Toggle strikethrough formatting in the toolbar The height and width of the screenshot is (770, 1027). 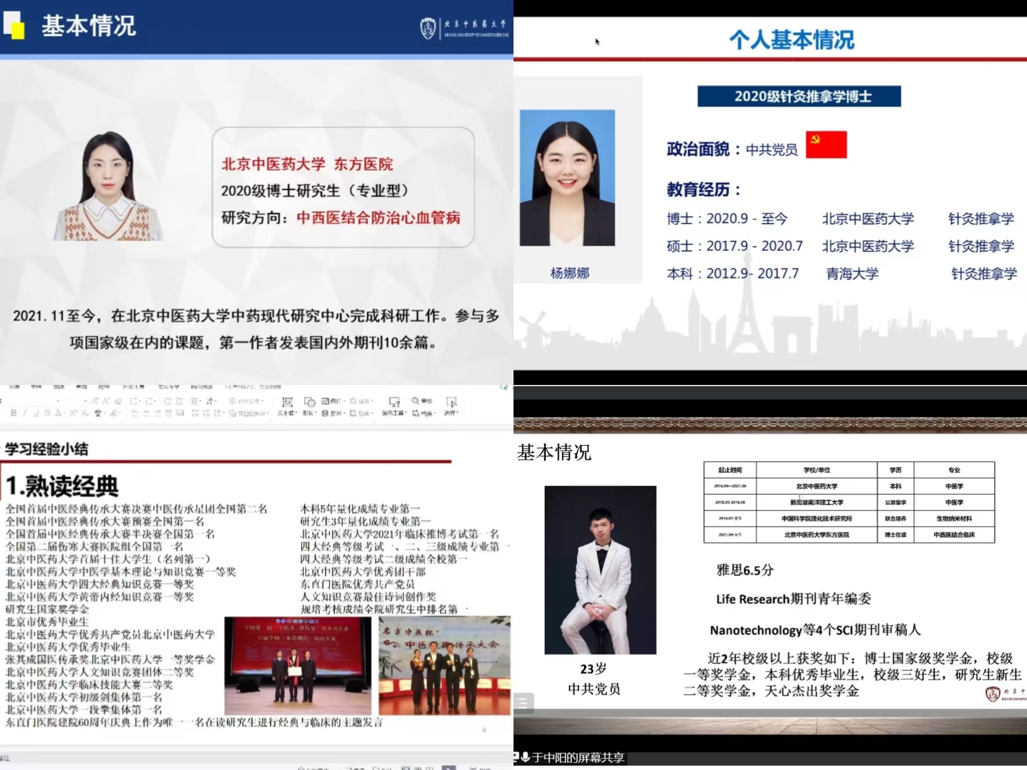tap(47, 413)
